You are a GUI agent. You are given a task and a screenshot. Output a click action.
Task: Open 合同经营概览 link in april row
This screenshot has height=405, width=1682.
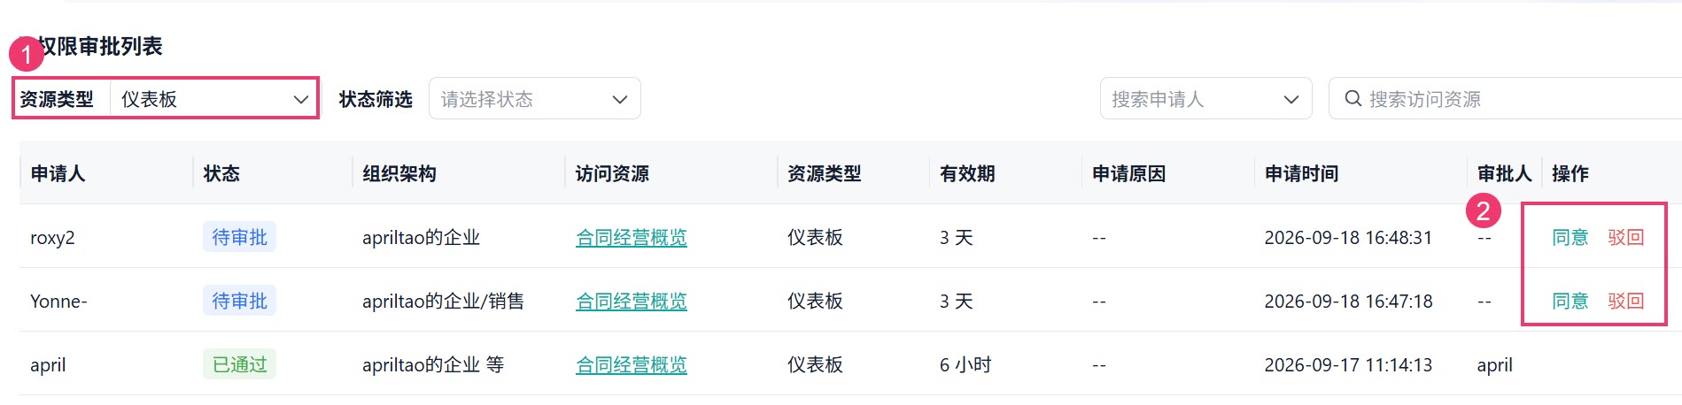pos(632,364)
